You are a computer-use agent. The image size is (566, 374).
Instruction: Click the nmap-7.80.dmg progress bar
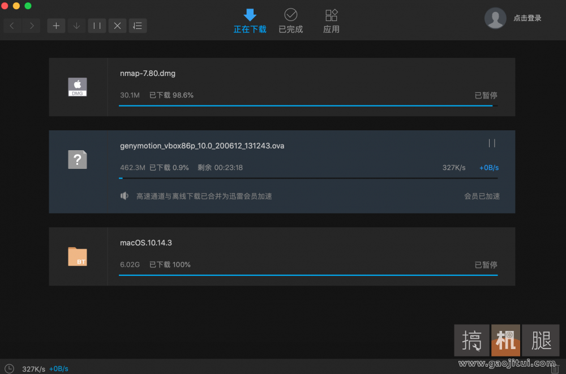coord(308,105)
